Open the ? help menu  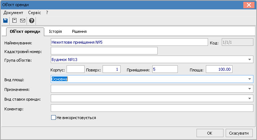coord(47,13)
